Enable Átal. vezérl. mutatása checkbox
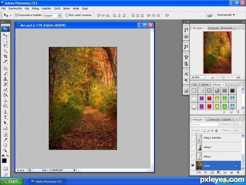 point(67,15)
